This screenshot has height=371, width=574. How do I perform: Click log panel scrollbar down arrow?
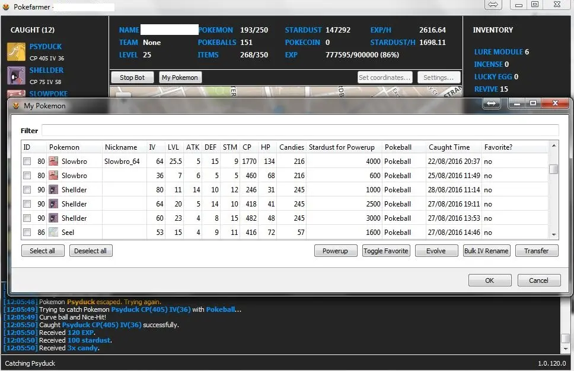566,349
